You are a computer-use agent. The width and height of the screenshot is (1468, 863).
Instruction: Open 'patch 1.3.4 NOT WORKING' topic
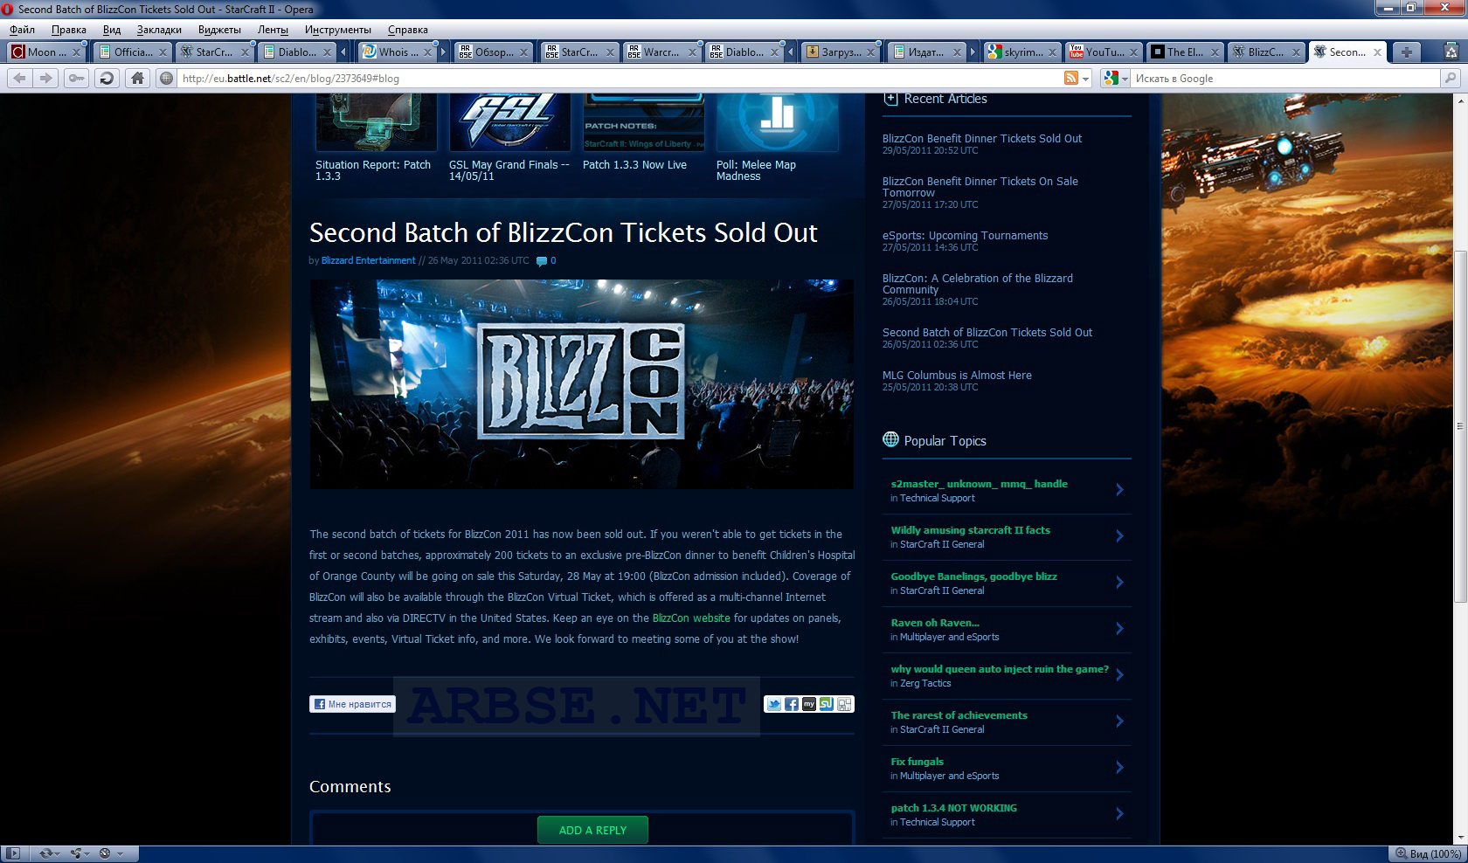pos(953,808)
